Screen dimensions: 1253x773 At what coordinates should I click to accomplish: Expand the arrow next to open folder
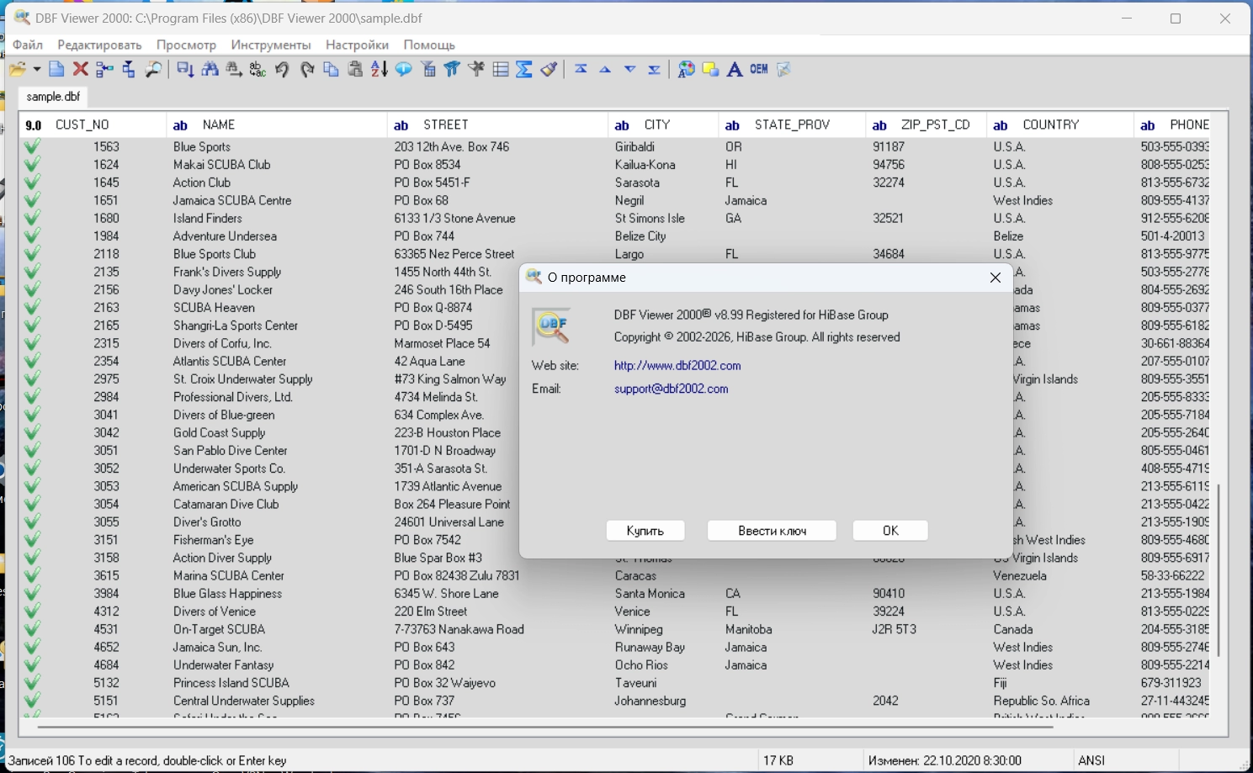point(36,70)
